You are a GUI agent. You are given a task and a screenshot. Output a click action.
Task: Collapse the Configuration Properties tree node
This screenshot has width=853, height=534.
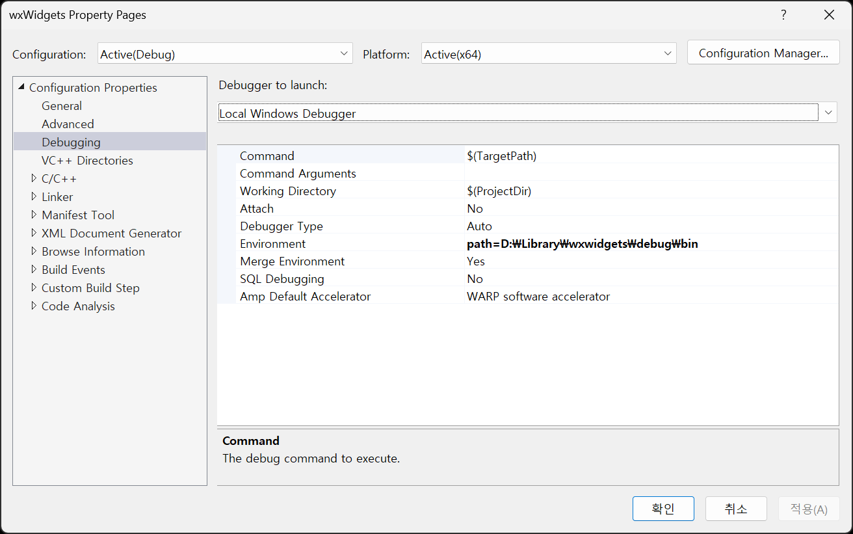(21, 87)
